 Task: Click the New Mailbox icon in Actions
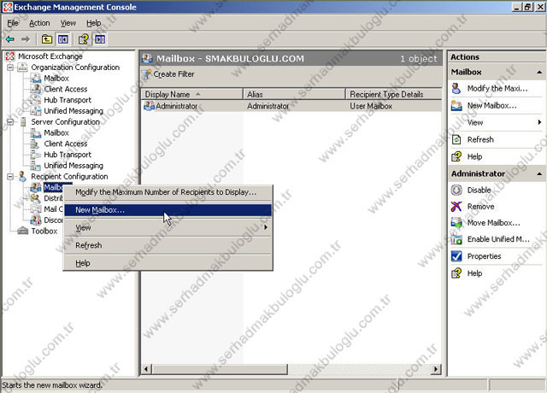click(456, 106)
